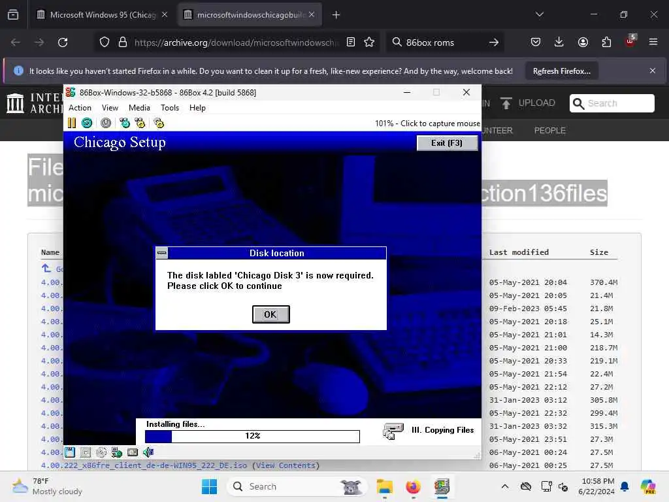
Task: Click the Firefox reload page icon
Action: pos(63,42)
